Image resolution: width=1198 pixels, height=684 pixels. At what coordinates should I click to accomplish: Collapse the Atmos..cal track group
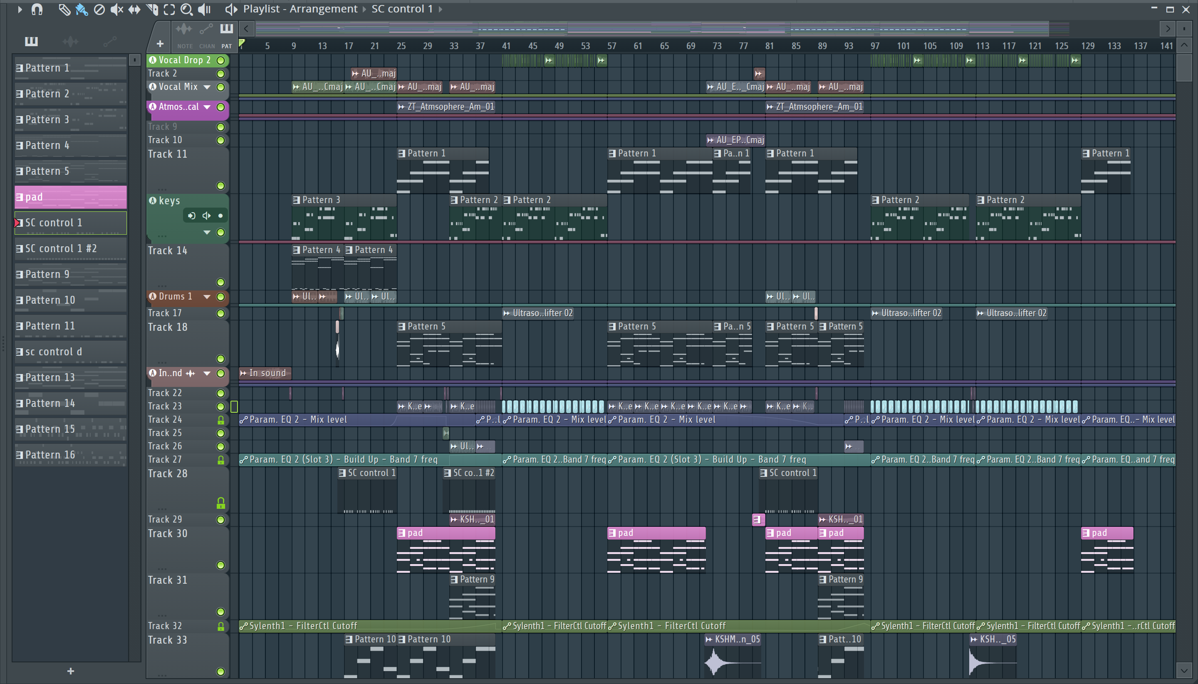pos(207,107)
